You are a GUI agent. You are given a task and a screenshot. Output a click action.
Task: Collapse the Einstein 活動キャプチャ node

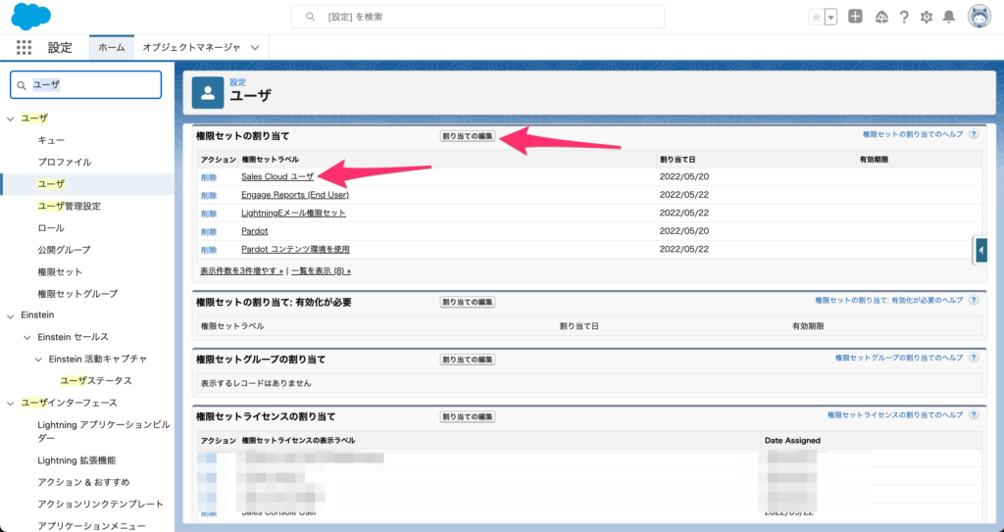click(38, 360)
